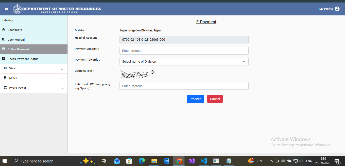This screenshot has width=345, height=166.
Task: Launch Outlook from the taskbar
Action: click(x=117, y=161)
